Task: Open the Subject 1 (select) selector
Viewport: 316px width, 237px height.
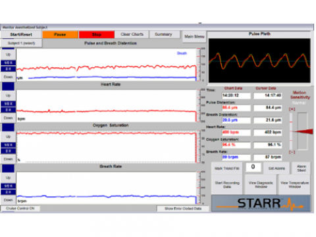Action: [x=21, y=43]
